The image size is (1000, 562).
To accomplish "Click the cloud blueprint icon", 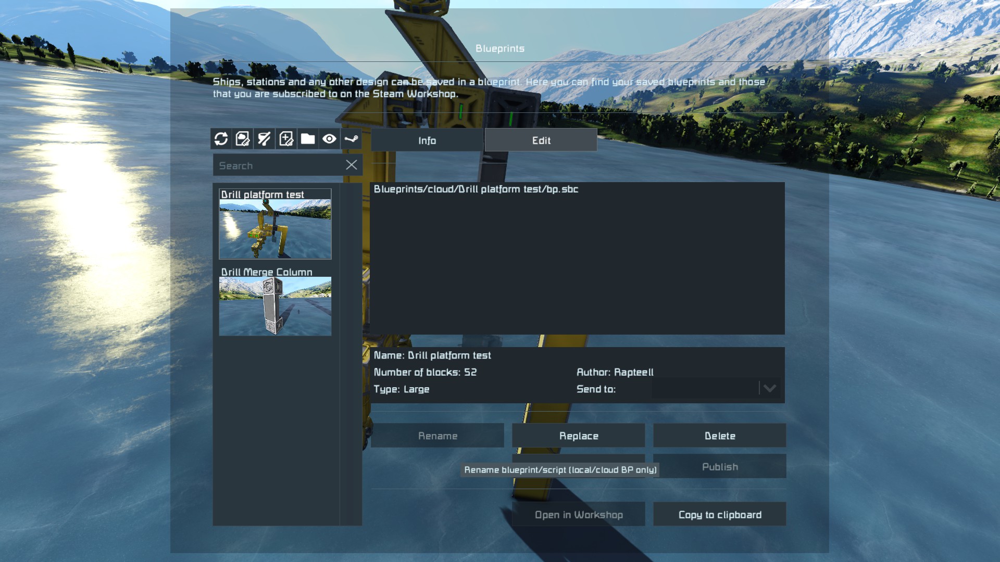I will [243, 139].
